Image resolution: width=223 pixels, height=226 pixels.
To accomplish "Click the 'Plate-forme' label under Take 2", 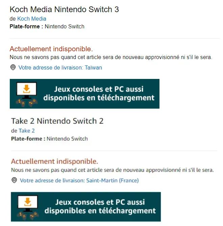I will click(28, 139).
